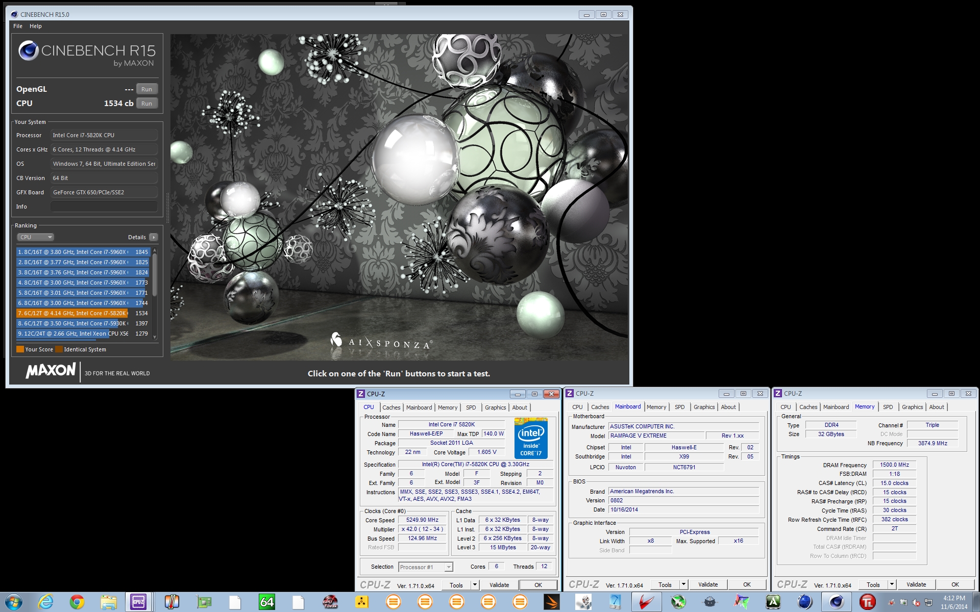Open About tab in CPU-Z CPU window
This screenshot has width=980, height=612.
[x=520, y=407]
